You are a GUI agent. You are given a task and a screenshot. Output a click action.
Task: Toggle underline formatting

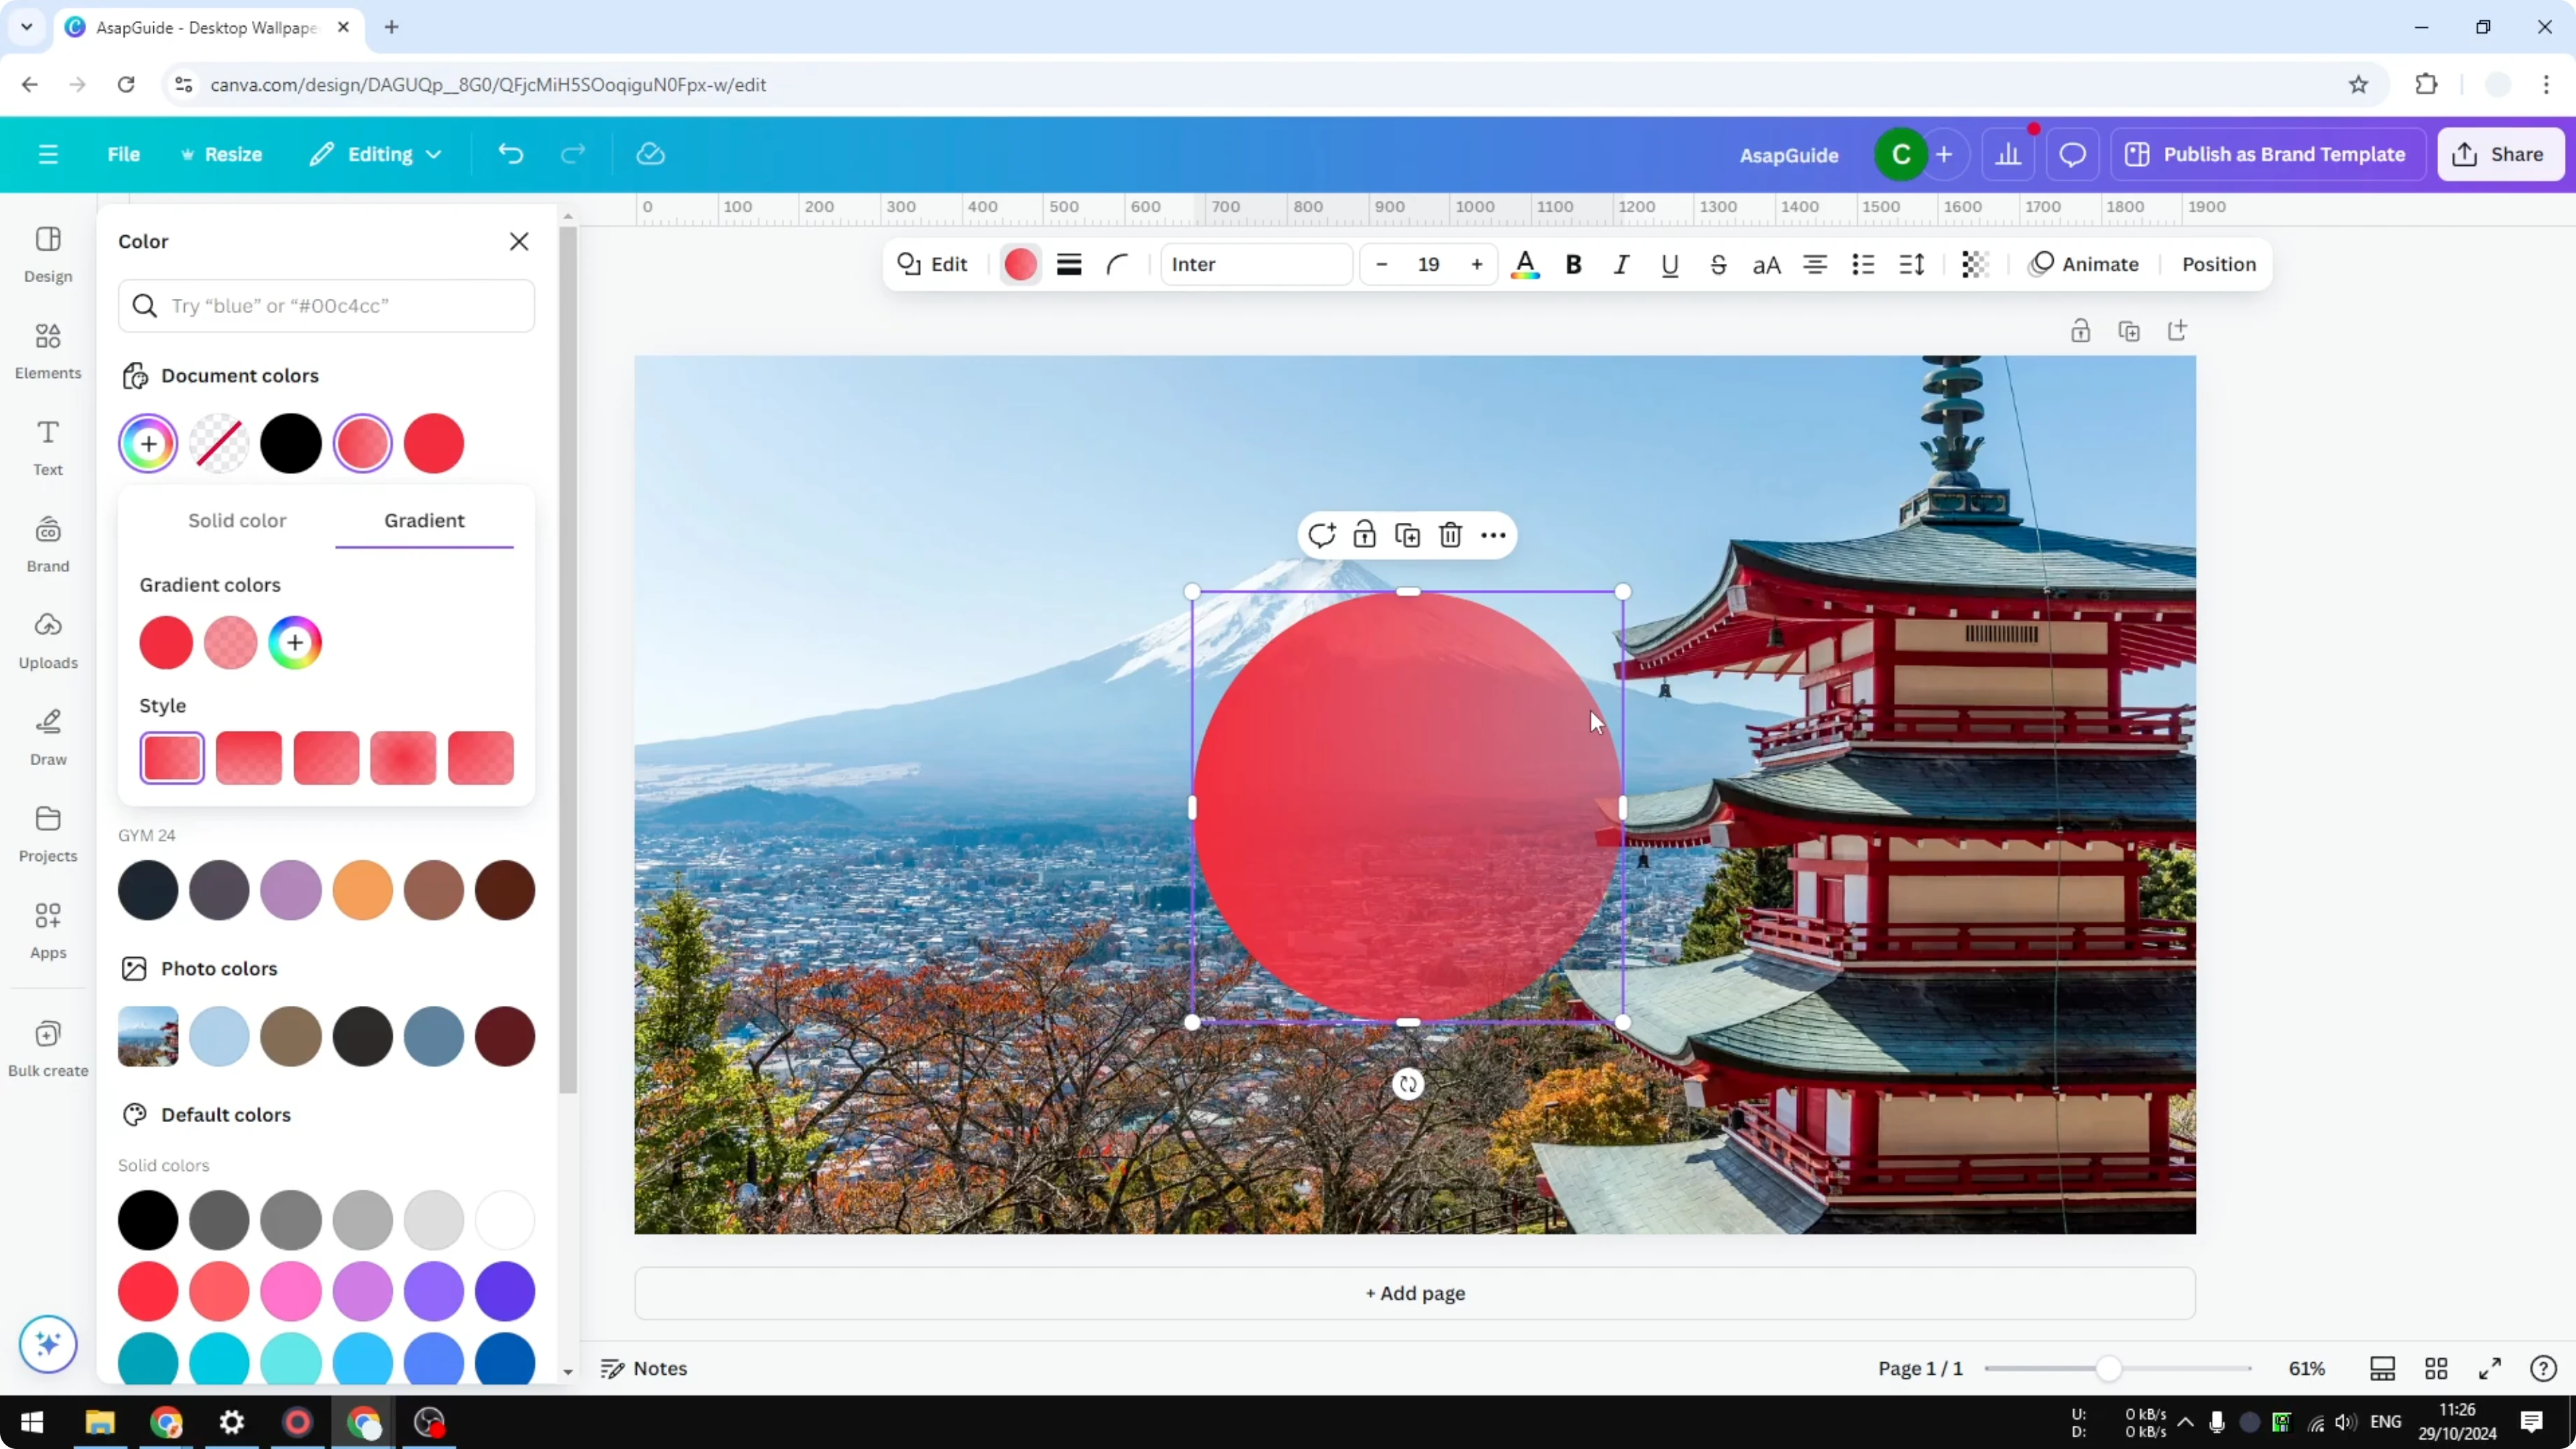pyautogui.click(x=1670, y=264)
